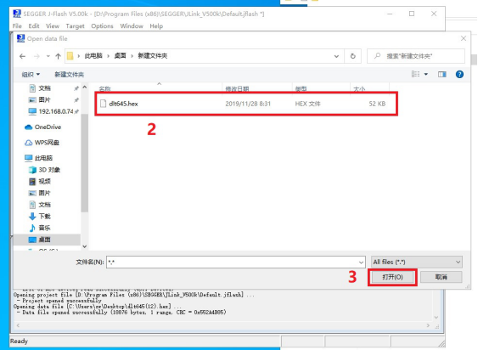Click the 打开(O) open button
The image size is (478, 350).
coord(392,277)
